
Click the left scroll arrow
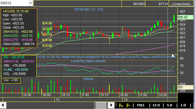point(3,105)
